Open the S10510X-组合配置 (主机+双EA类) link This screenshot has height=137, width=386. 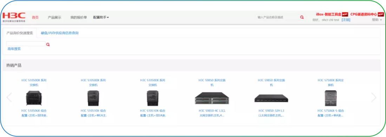pos(153,113)
